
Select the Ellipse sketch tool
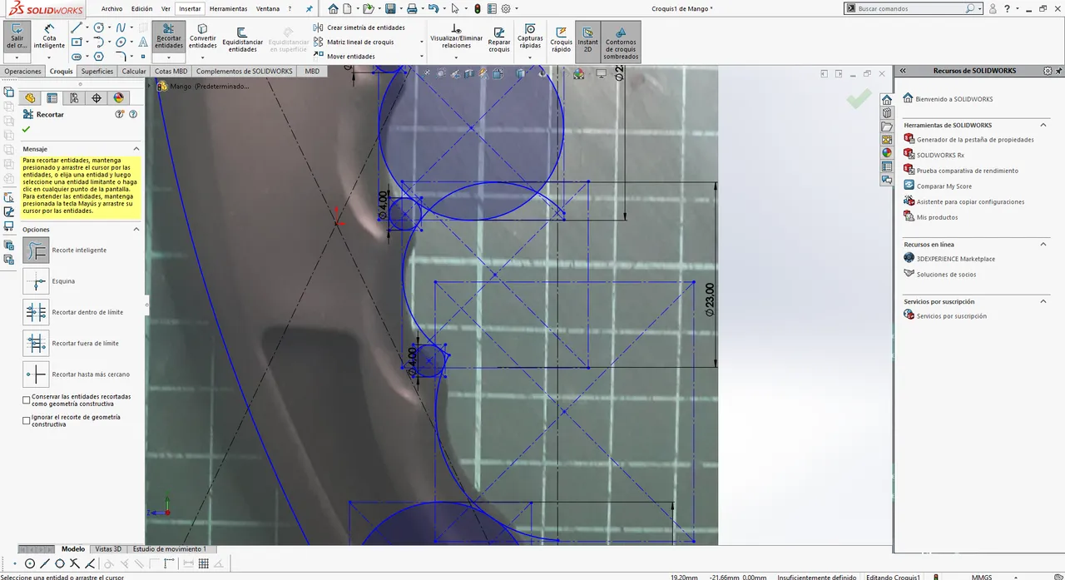(121, 42)
